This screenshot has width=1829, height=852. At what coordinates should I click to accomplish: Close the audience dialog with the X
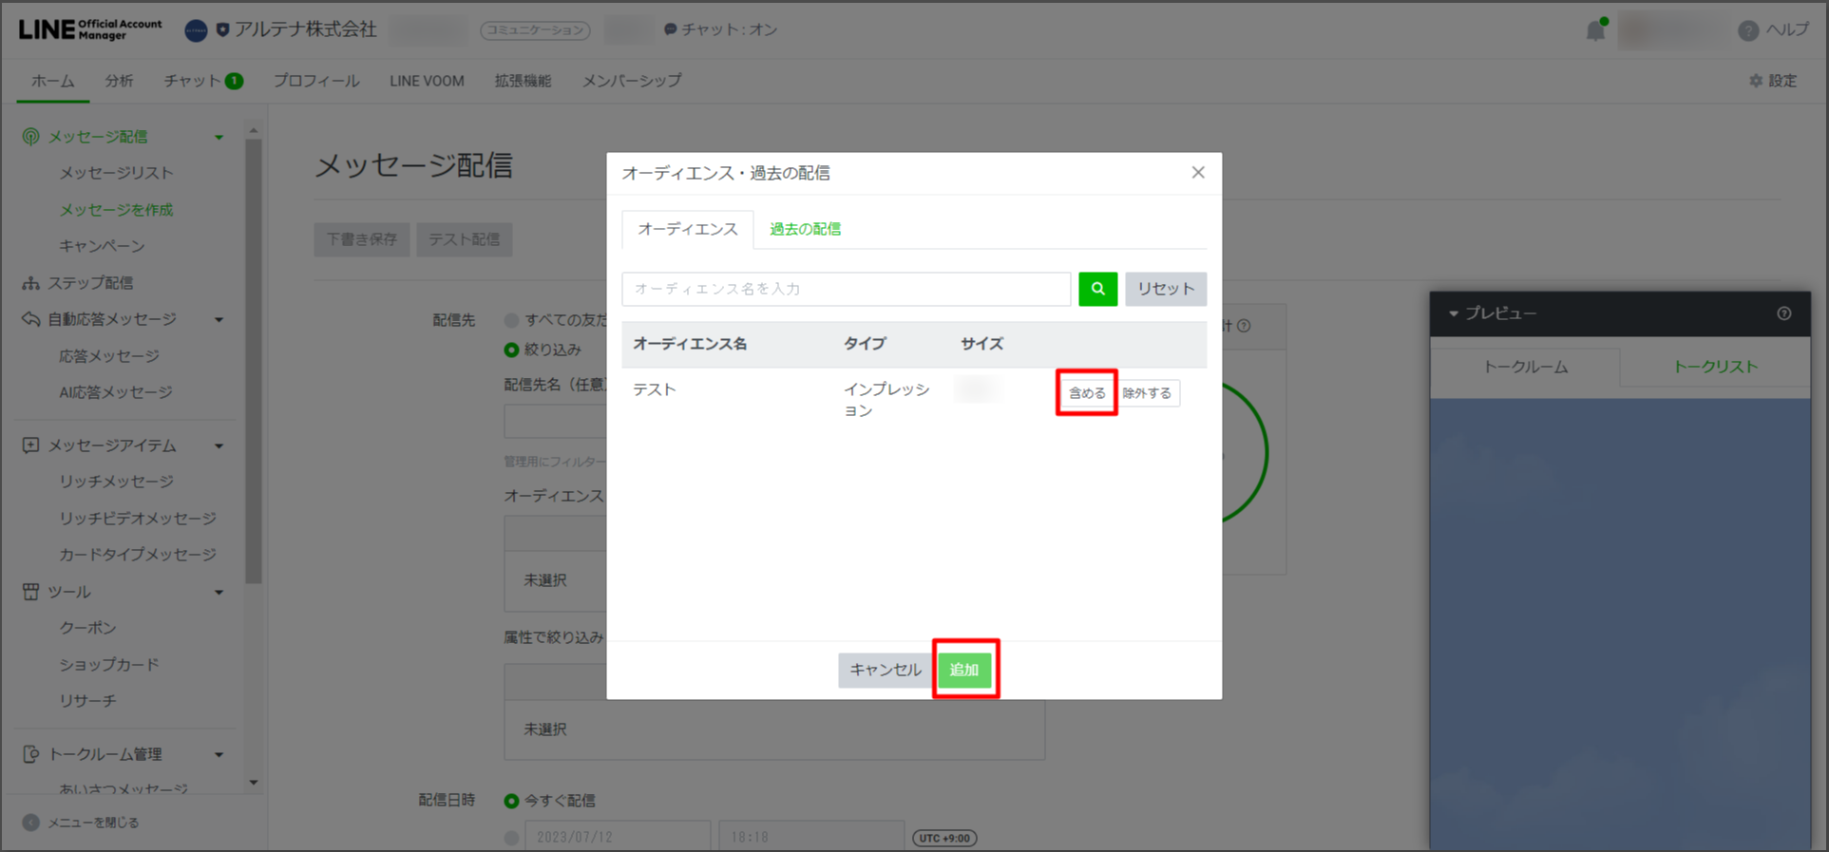[1198, 172]
